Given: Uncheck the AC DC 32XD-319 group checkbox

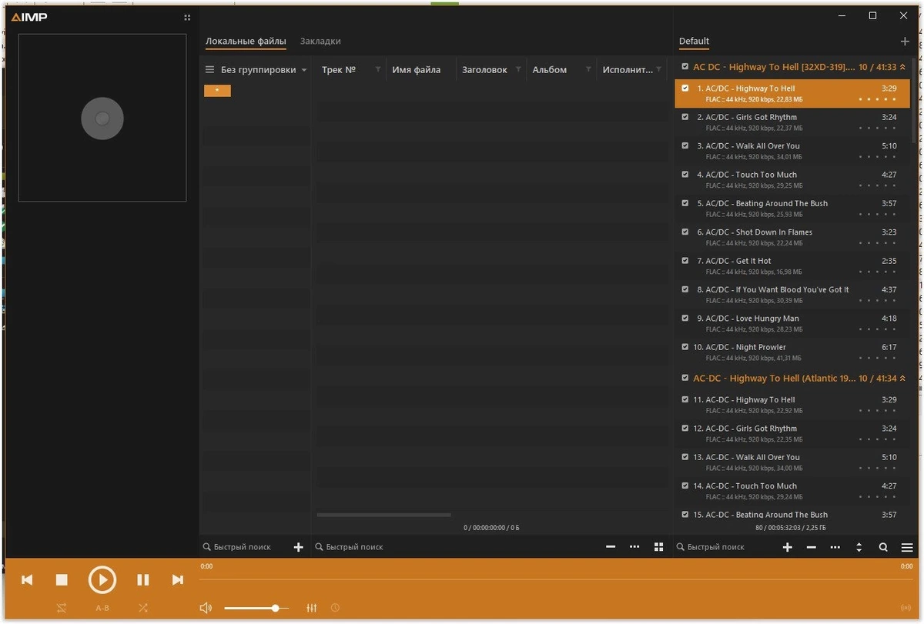Looking at the screenshot, I should 685,67.
